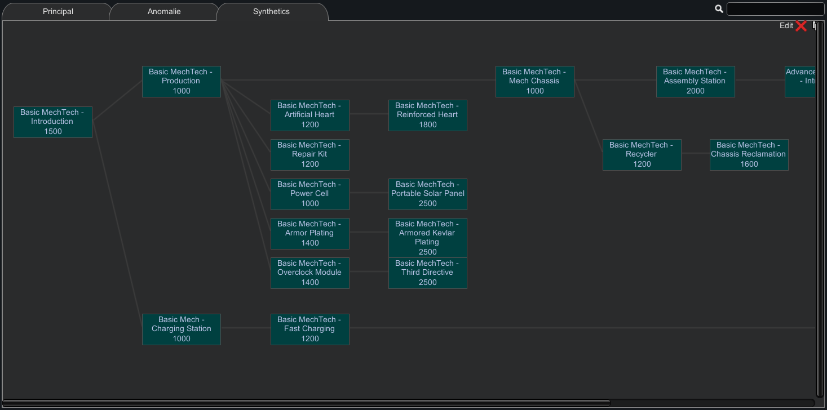
Task: Choose Basic MechTech - Reinforced Heart node
Action: [x=428, y=115]
